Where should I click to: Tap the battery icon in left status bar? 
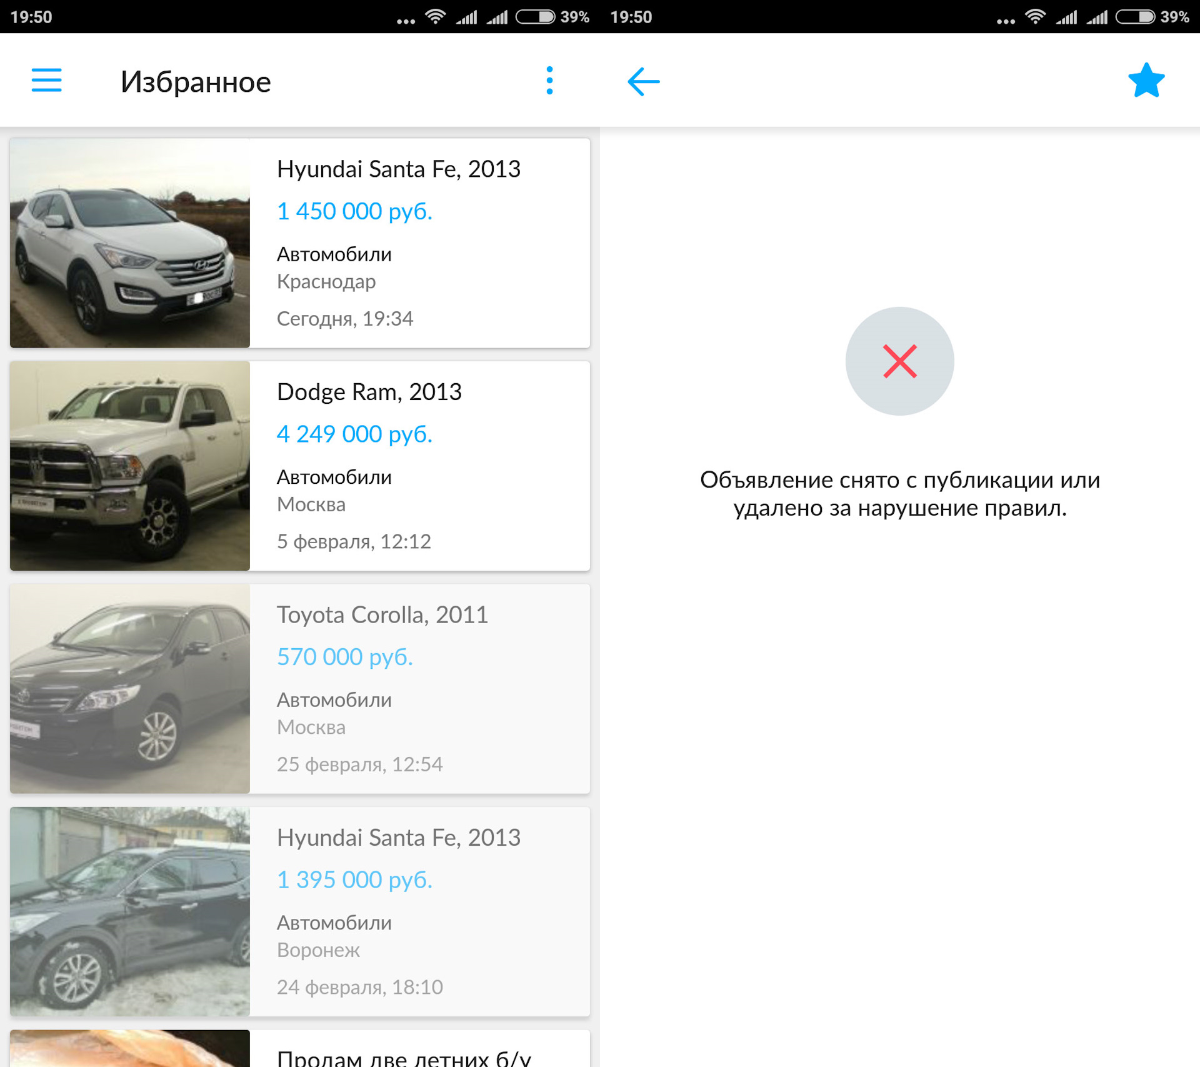[x=535, y=17]
